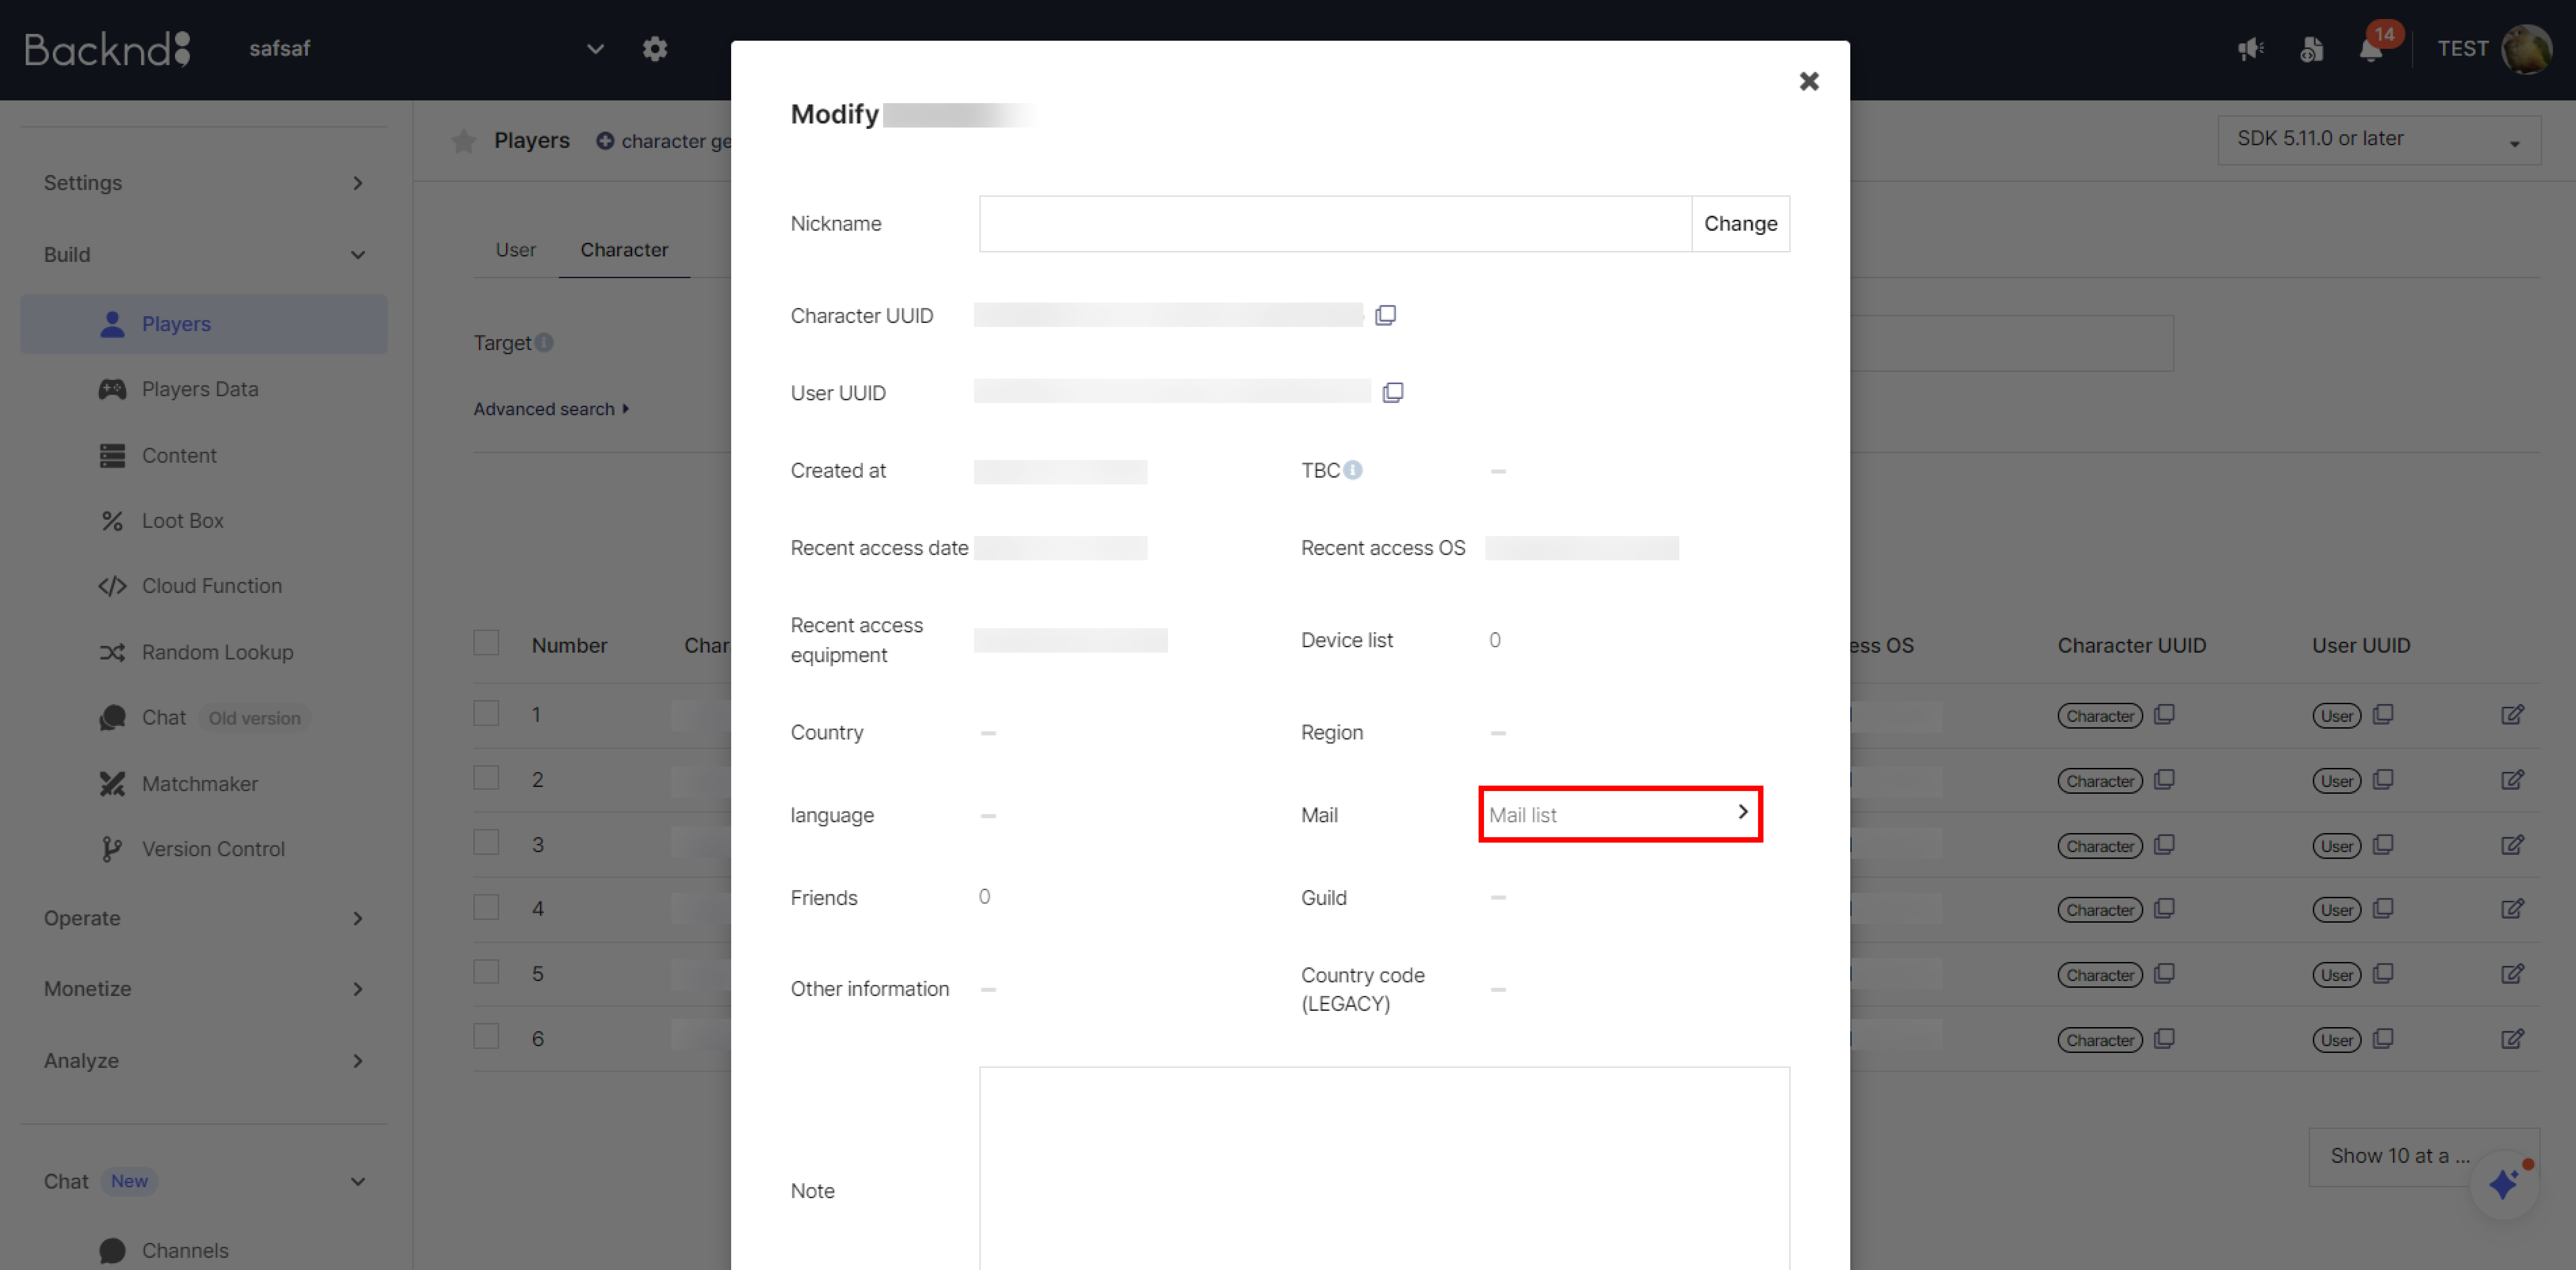Open Players in sidebar
Image resolution: width=2576 pixels, height=1270 pixels.
[x=204, y=324]
